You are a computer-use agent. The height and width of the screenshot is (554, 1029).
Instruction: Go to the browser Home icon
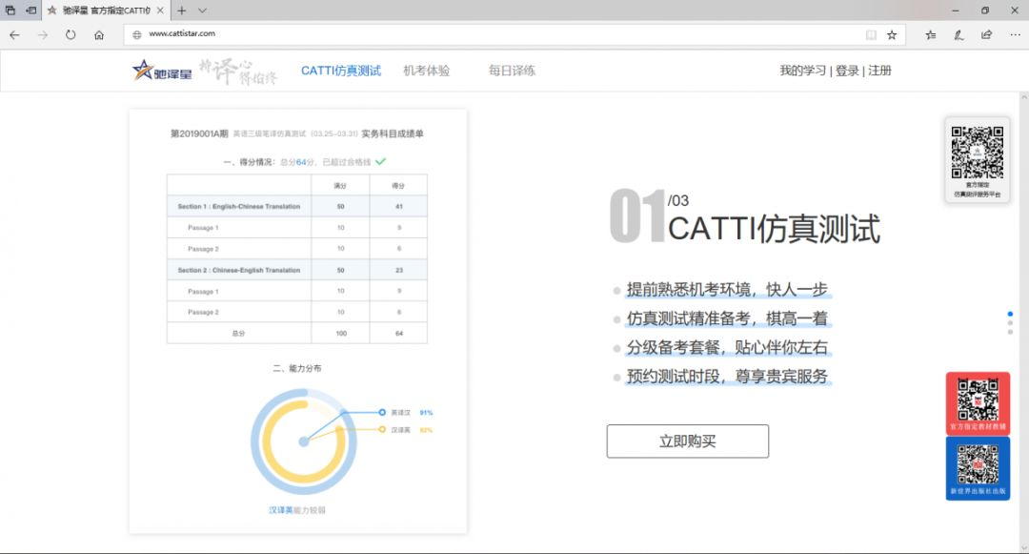pyautogui.click(x=99, y=34)
